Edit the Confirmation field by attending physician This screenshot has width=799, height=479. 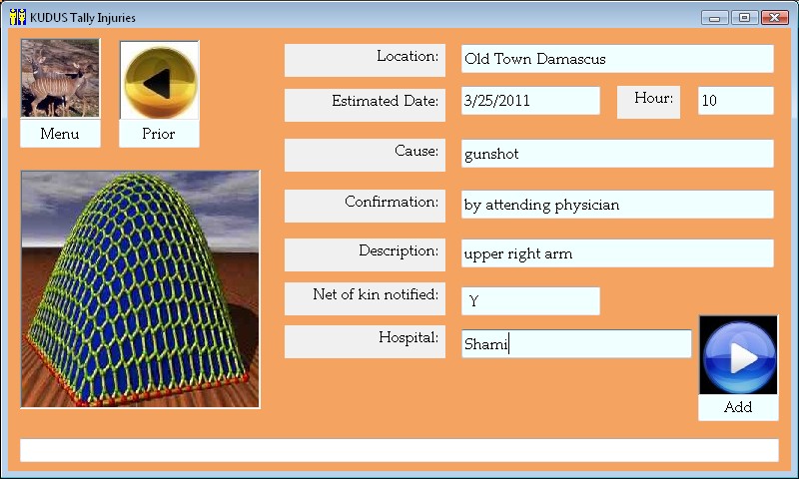pyautogui.click(x=617, y=205)
